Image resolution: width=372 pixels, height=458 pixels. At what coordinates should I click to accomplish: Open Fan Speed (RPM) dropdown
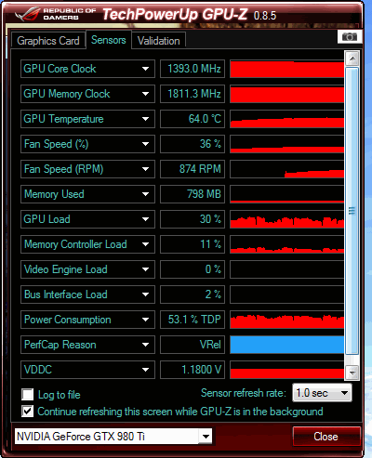point(145,169)
